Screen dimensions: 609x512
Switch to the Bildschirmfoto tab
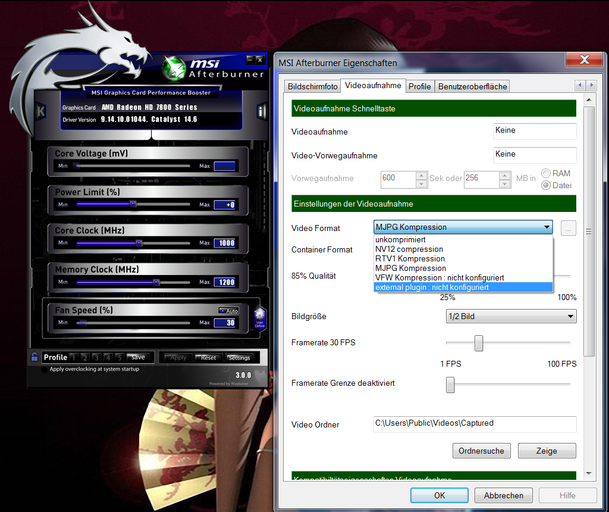(312, 86)
